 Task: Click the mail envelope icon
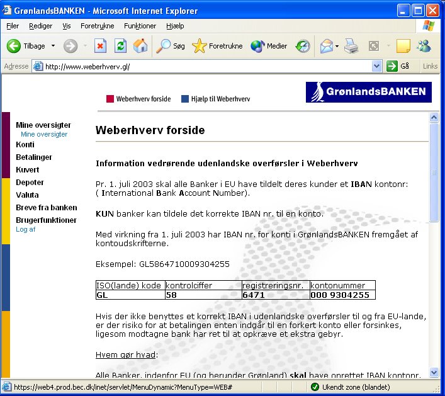pyautogui.click(x=327, y=46)
